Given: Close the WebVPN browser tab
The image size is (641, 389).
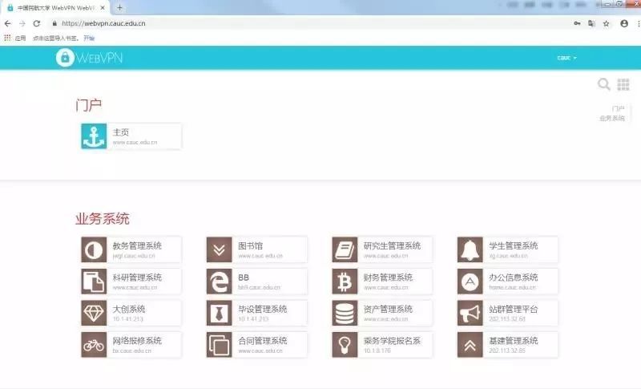Looking at the screenshot, I should click(x=103, y=8).
